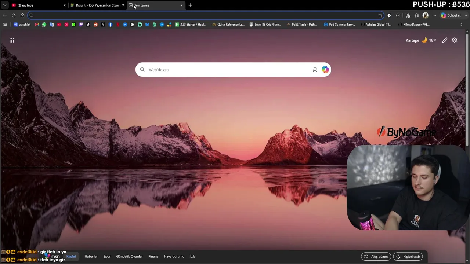The height and width of the screenshot is (264, 470).
Task: Open XBow/Dagger PVE bookmark
Action: click(x=414, y=25)
